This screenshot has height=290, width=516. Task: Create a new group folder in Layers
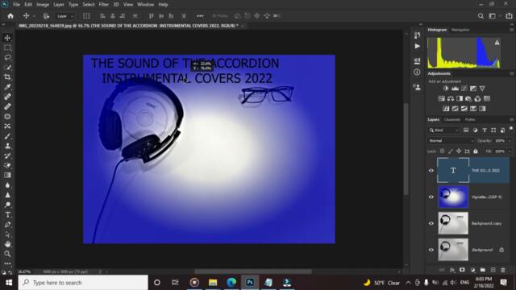482,270
